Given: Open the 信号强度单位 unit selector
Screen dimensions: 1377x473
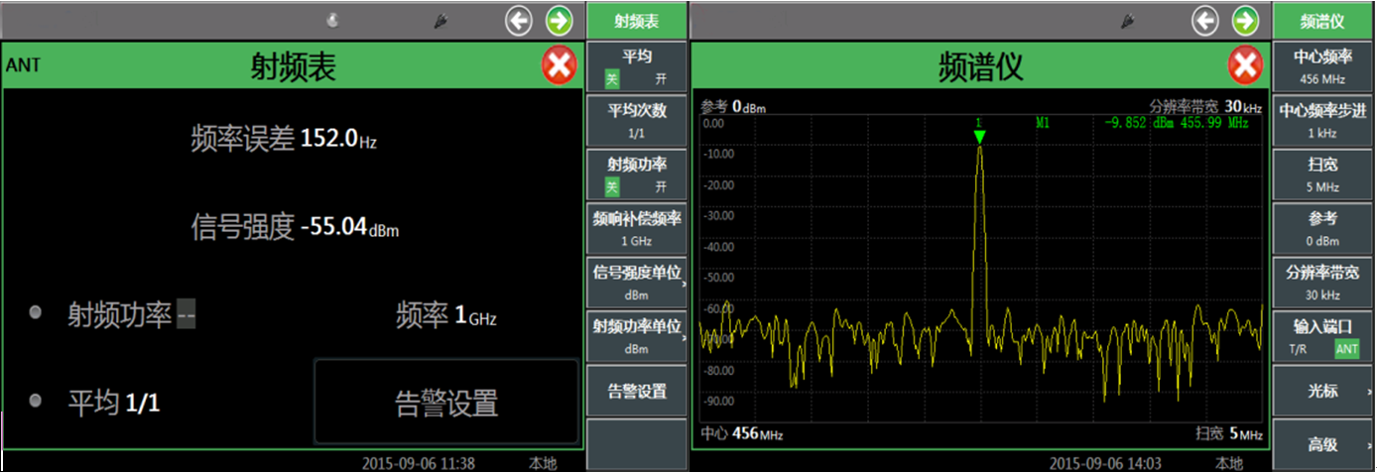Looking at the screenshot, I should (x=636, y=283).
